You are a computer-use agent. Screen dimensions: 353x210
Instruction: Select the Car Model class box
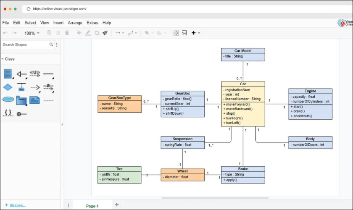(243, 55)
